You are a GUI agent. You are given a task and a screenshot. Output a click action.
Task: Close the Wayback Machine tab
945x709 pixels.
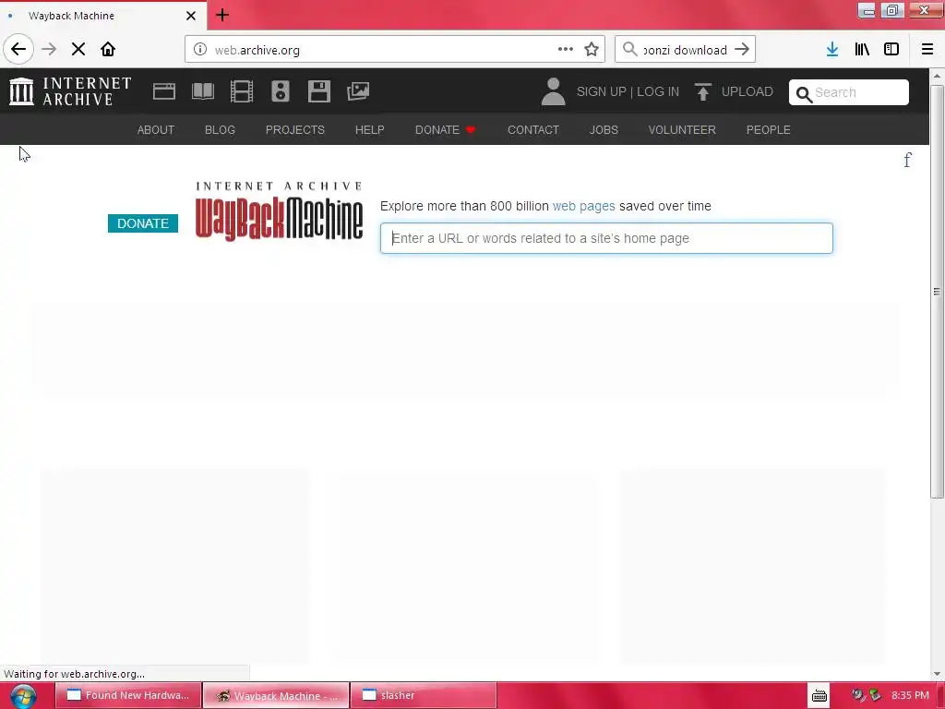[191, 16]
